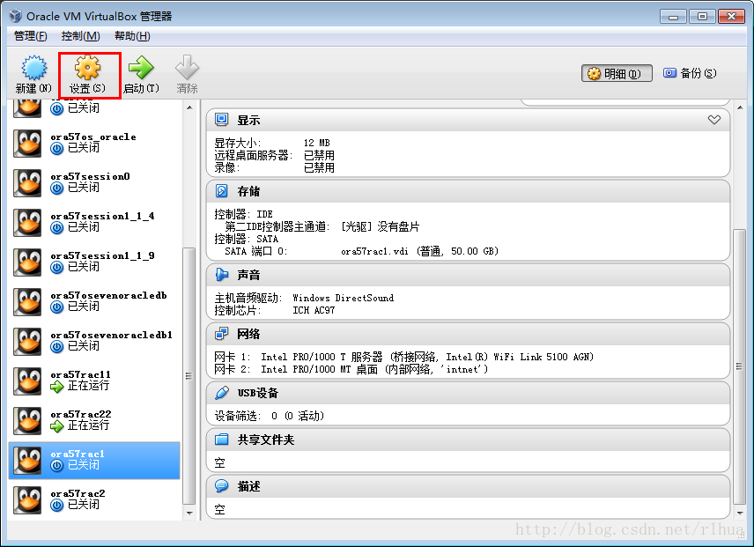Select the ora57session0 virtual machine
This screenshot has width=754, height=547.
pos(95,182)
